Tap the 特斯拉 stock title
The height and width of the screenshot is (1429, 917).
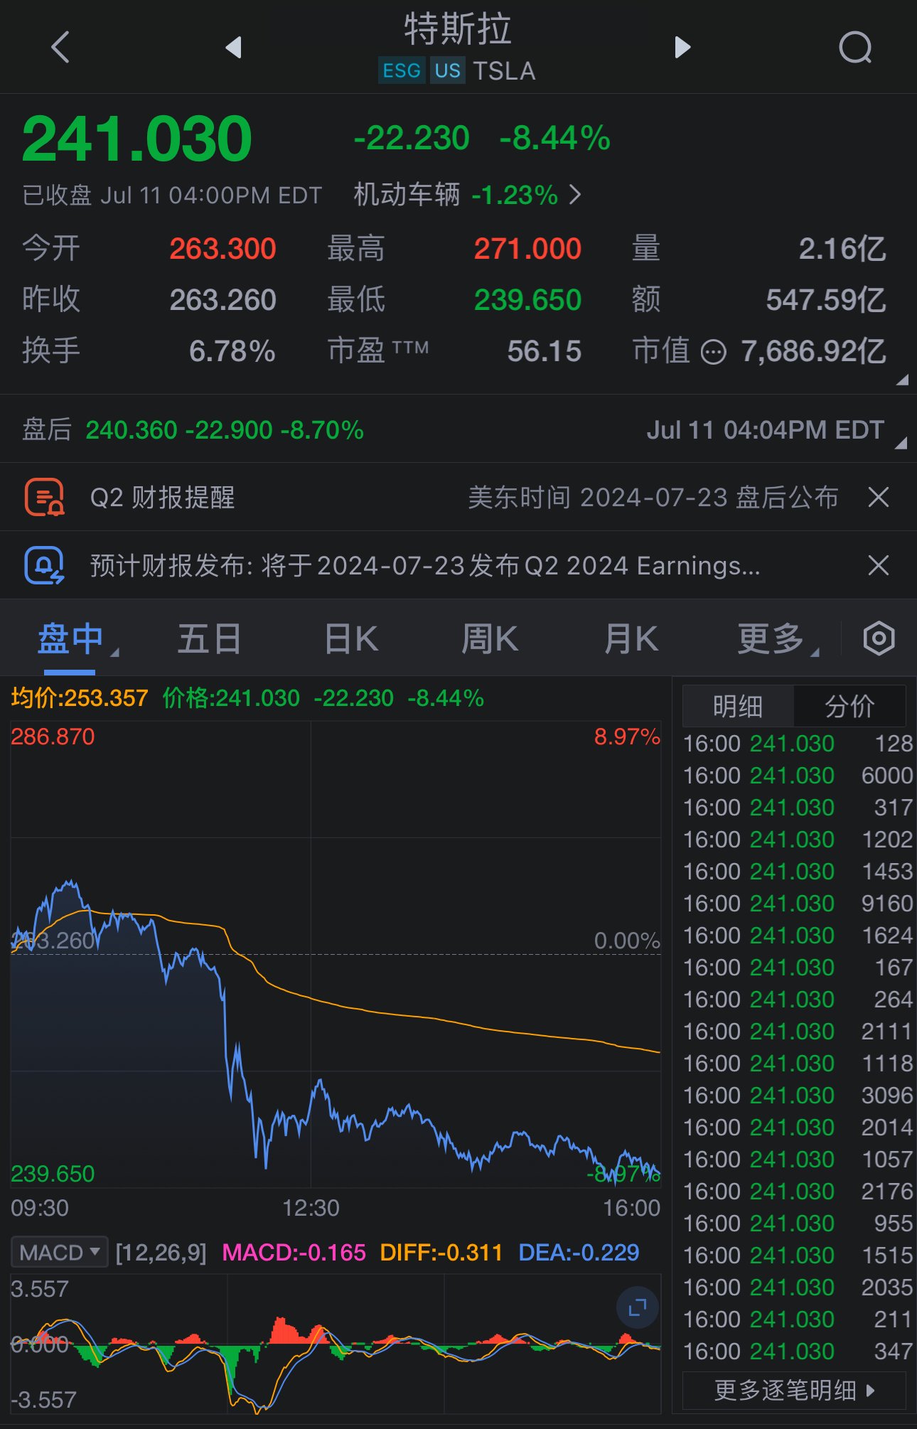(458, 29)
